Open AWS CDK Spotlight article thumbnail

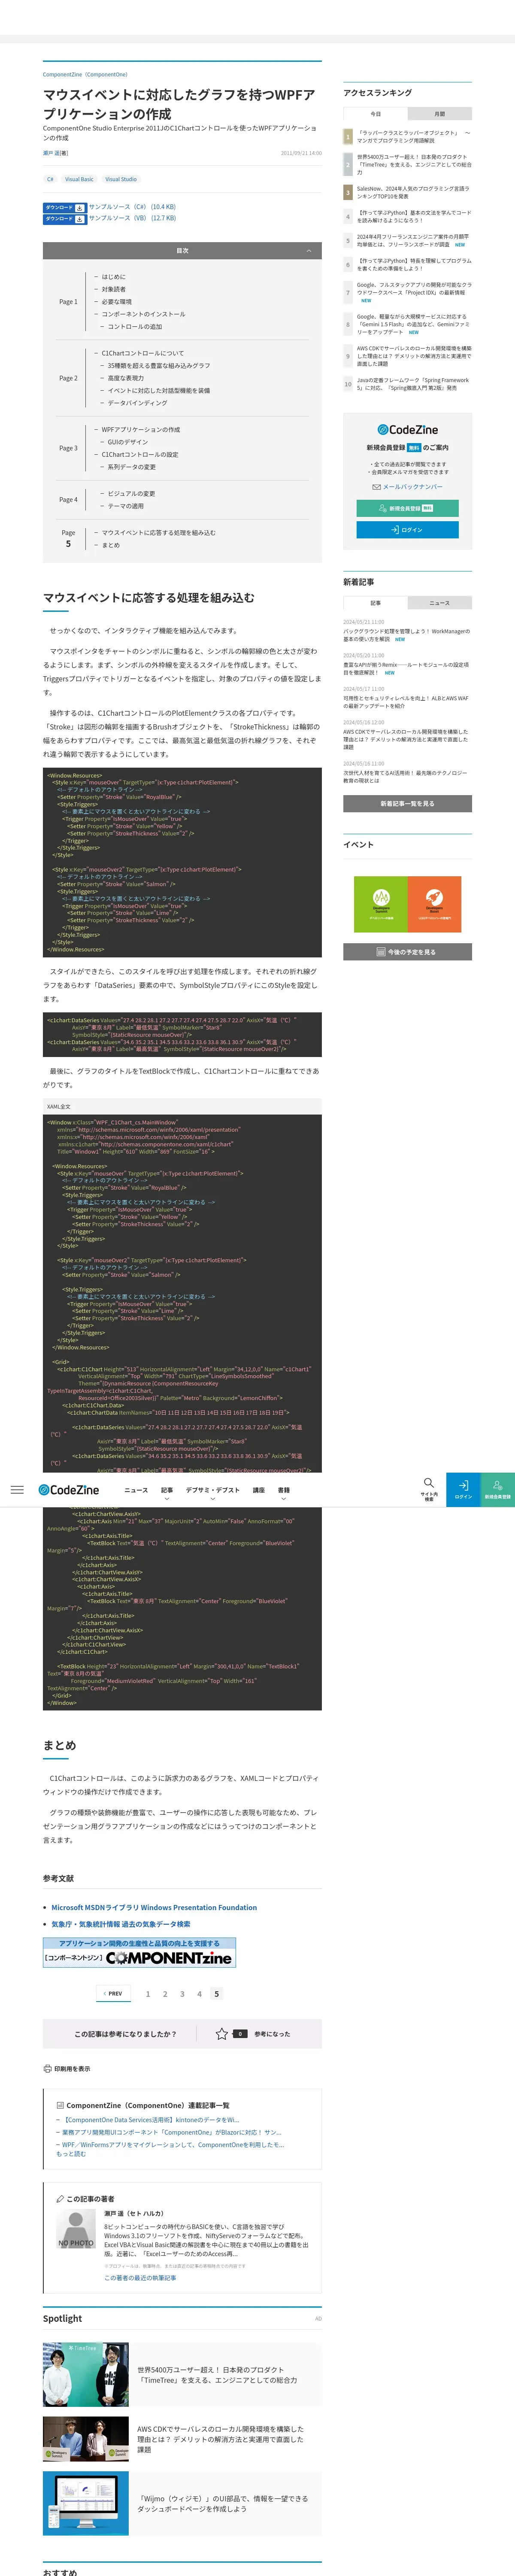click(x=86, y=2439)
